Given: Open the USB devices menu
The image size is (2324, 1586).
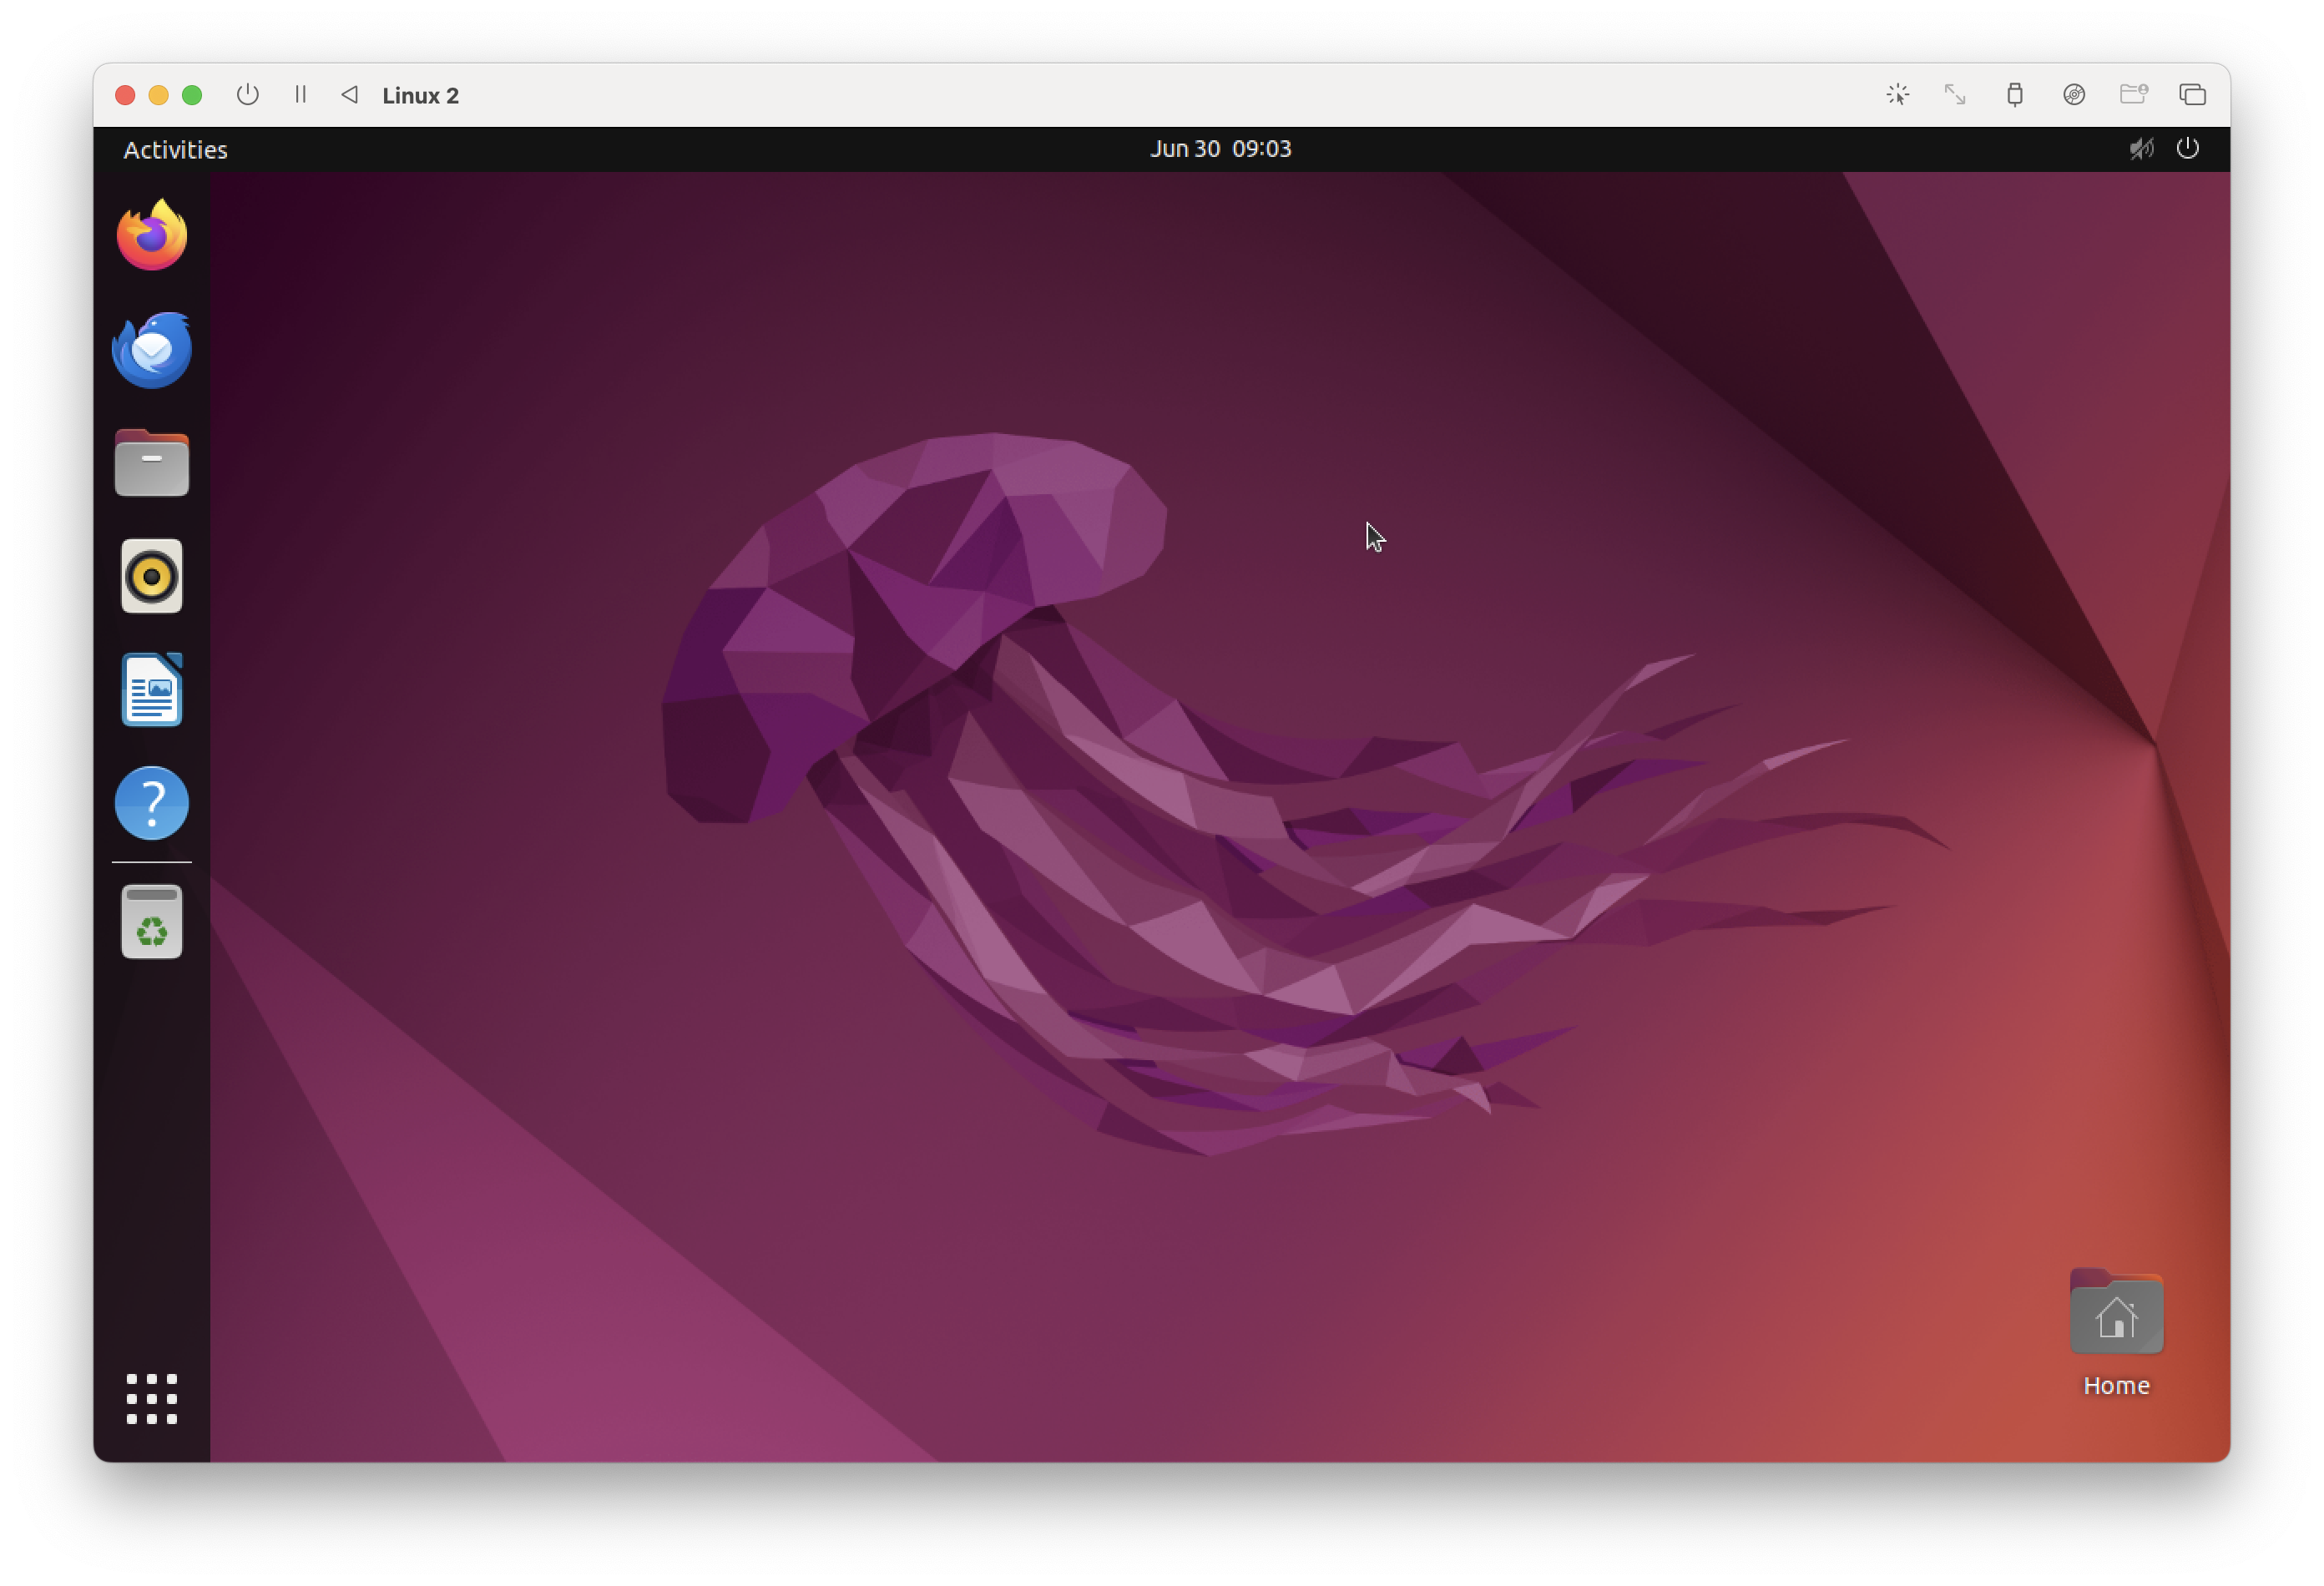Looking at the screenshot, I should [x=2015, y=95].
